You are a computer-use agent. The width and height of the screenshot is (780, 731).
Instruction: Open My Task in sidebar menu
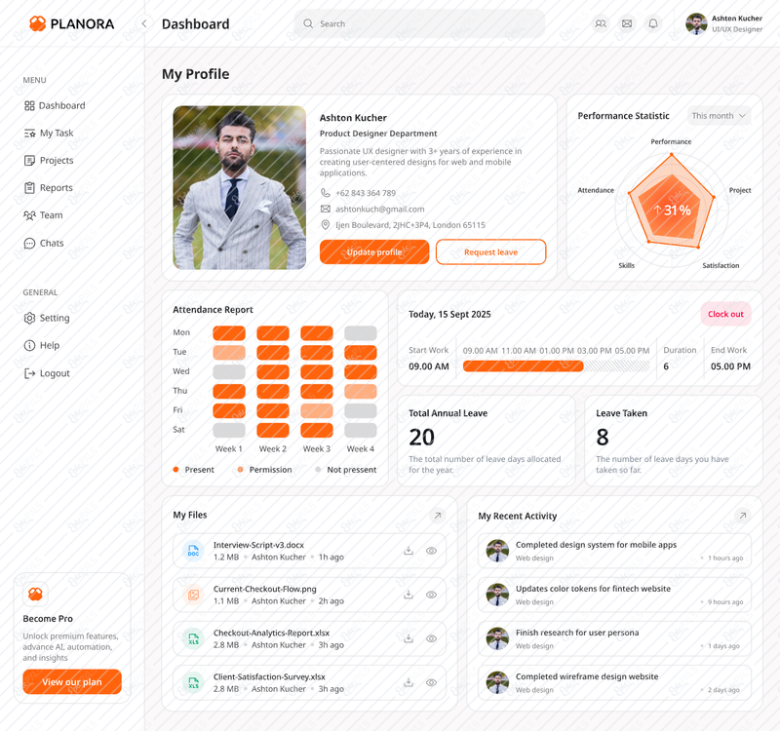point(49,133)
